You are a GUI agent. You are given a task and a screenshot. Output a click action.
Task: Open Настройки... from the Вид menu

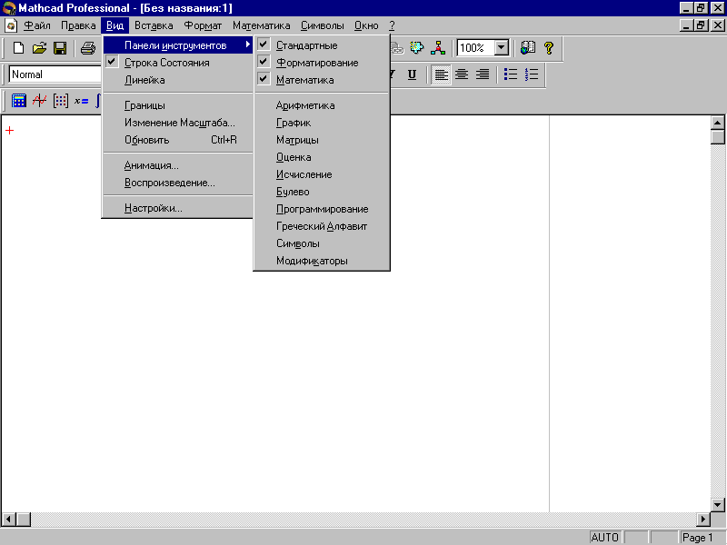(177, 208)
